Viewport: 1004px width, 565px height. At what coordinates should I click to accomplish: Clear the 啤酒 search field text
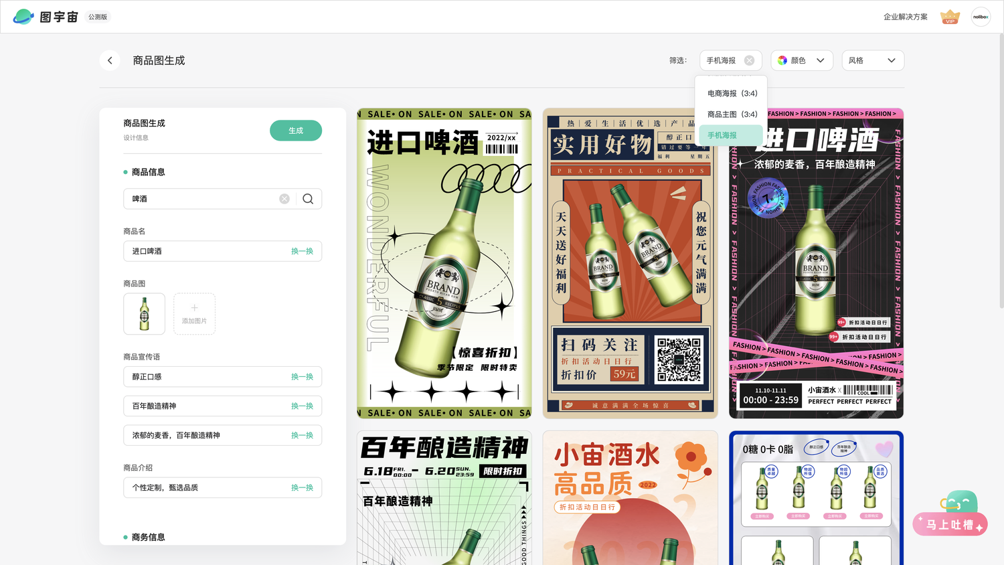click(284, 199)
